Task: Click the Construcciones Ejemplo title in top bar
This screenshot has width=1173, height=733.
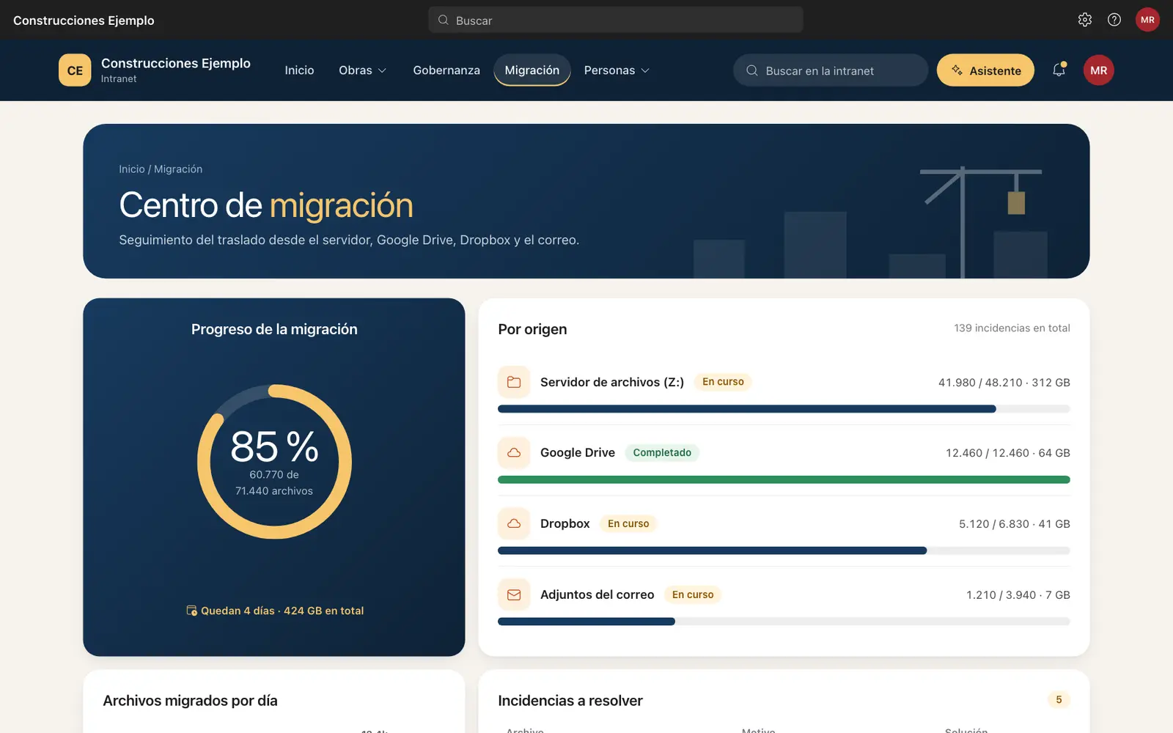Action: [84, 21]
